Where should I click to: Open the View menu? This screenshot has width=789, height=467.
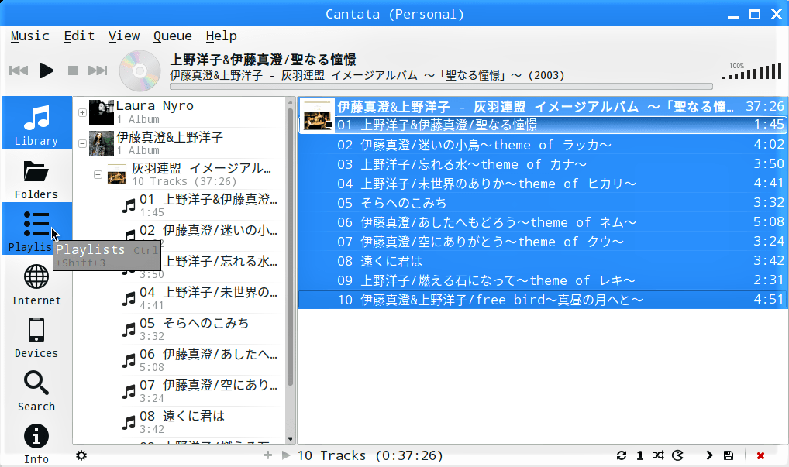click(x=124, y=36)
